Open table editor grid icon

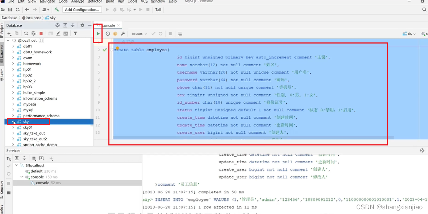(x=50, y=33)
